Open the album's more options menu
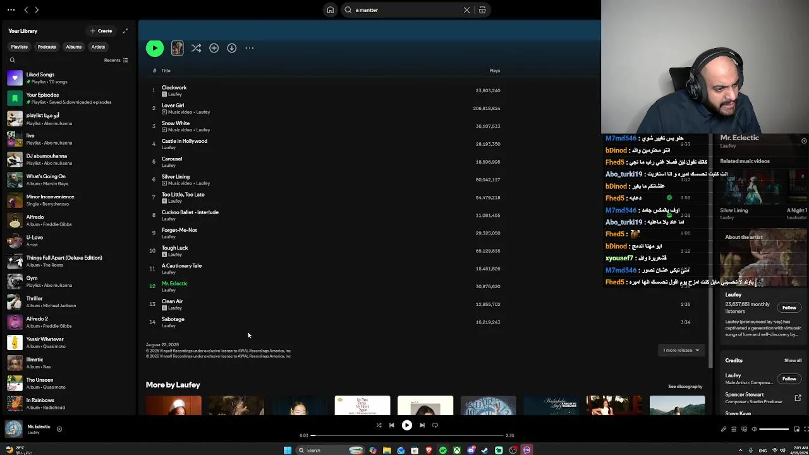 coord(250,48)
